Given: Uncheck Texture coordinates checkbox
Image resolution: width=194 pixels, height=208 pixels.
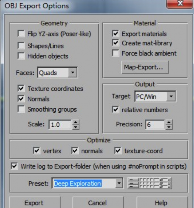Looking at the screenshot, I should (x=21, y=88).
